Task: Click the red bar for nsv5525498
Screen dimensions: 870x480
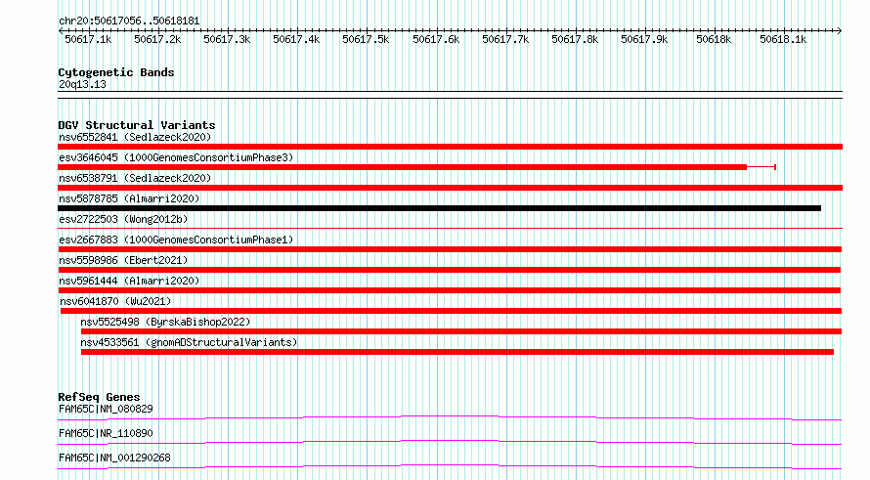Action: 461,331
